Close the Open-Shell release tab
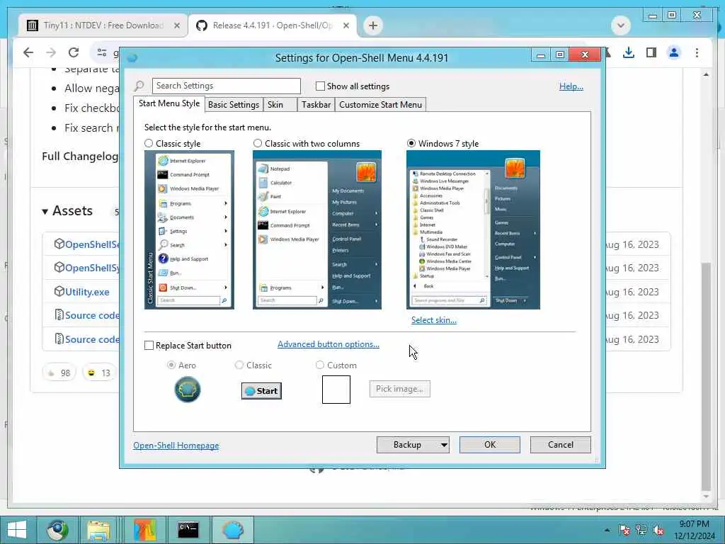 coord(346,26)
